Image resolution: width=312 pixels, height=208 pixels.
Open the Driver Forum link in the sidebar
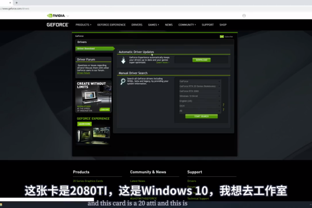(83, 73)
